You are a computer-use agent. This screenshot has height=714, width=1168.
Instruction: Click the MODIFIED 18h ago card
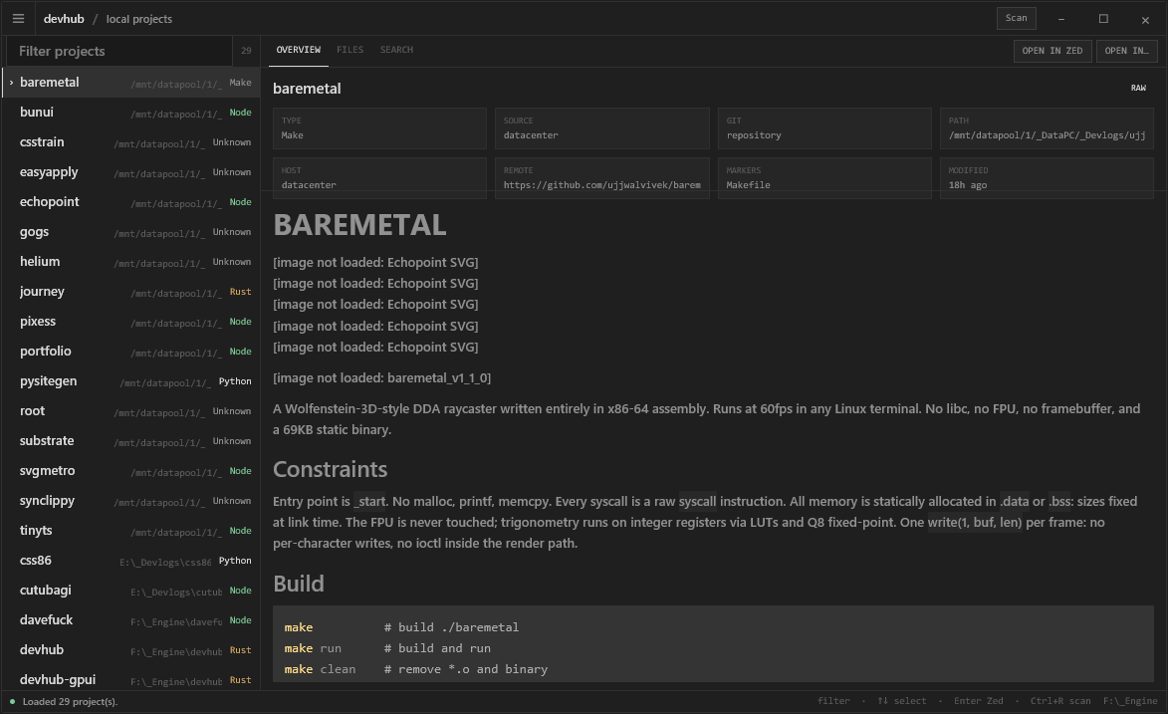(1047, 178)
